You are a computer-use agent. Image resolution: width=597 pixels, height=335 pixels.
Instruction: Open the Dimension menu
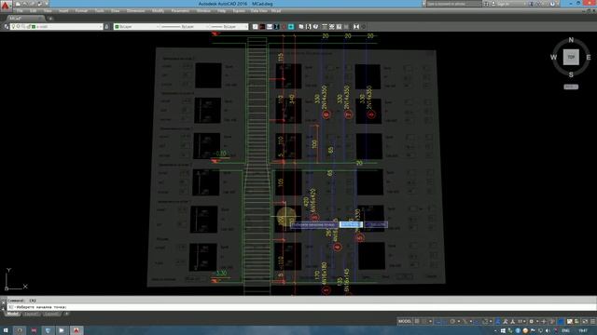(135, 11)
